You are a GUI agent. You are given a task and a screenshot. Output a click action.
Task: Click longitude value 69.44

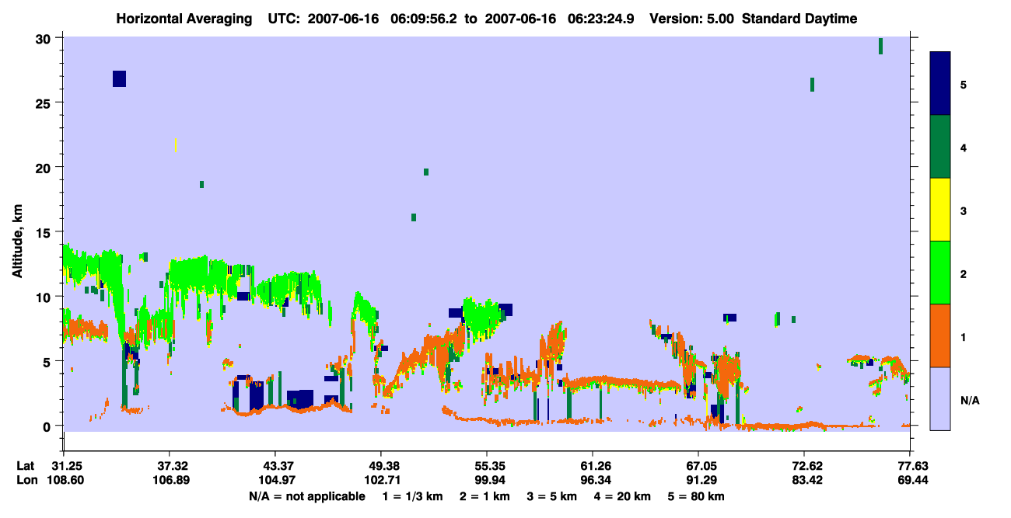click(x=911, y=480)
